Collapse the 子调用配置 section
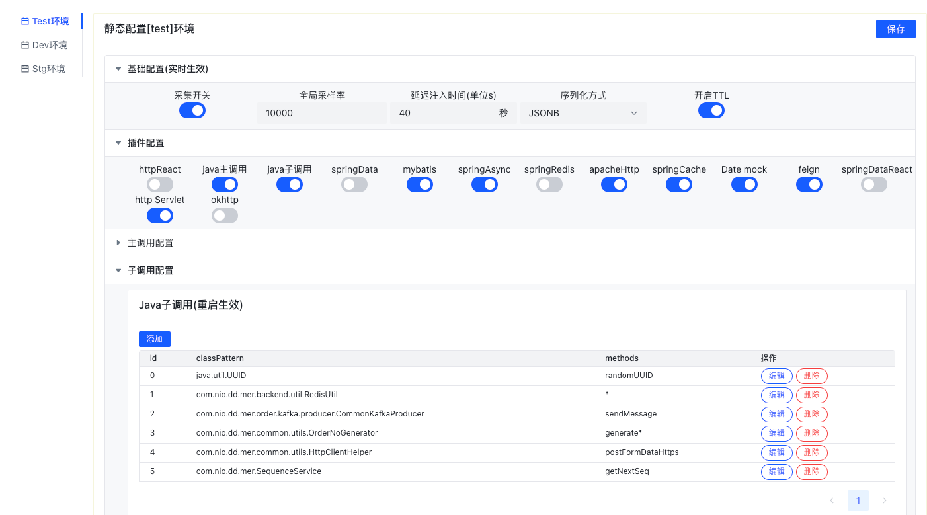 tap(118, 270)
